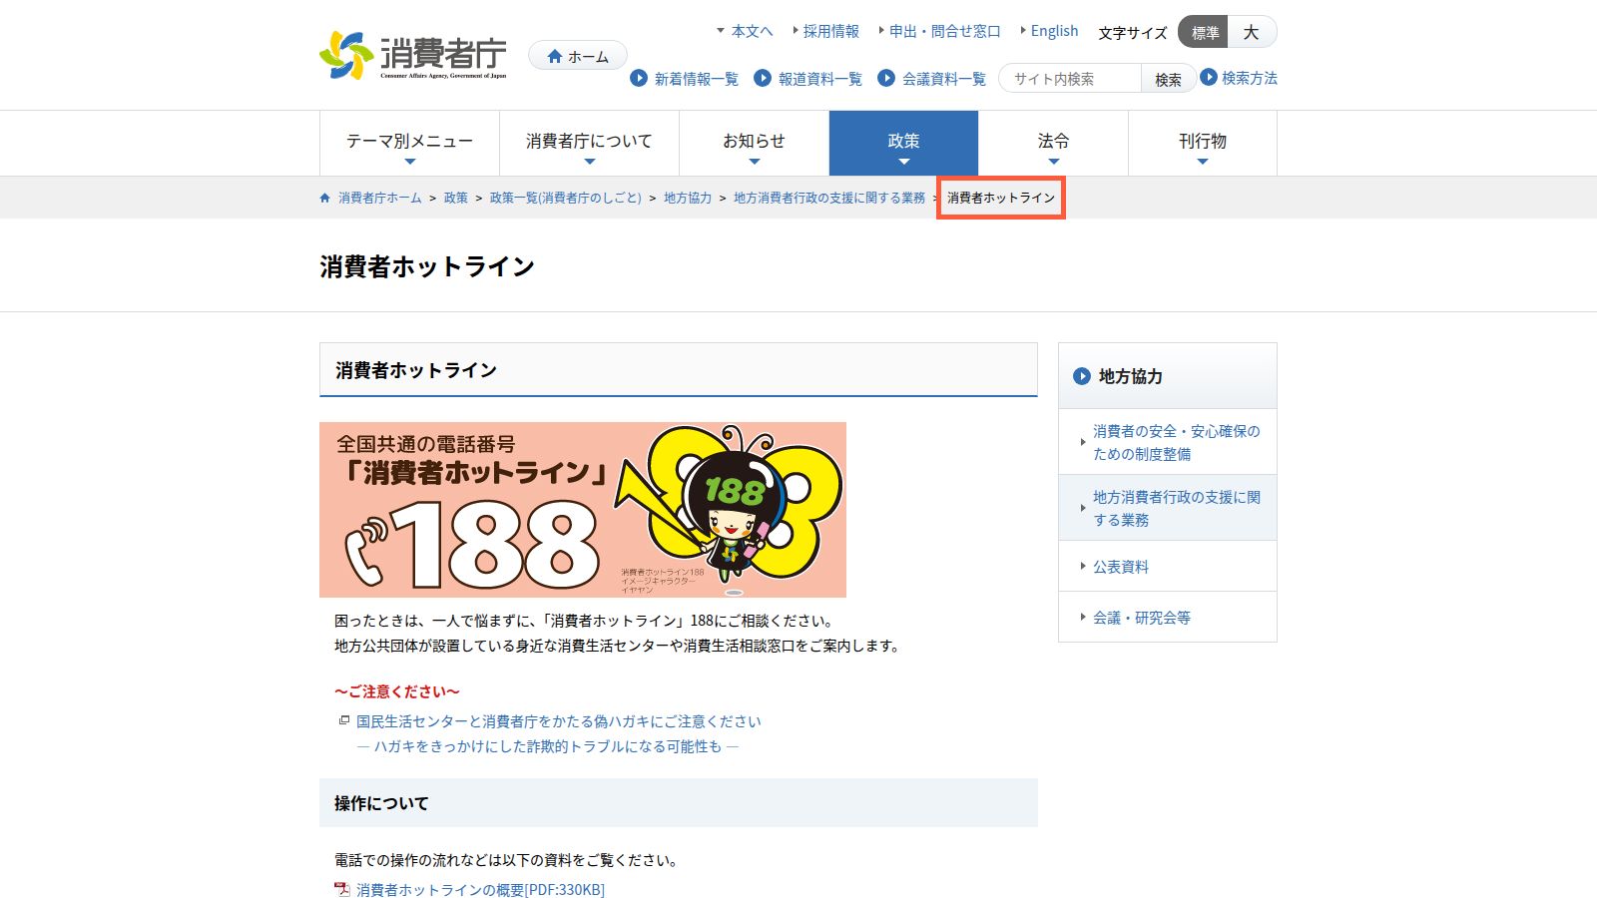The width and height of the screenshot is (1597, 898).
Task: Click the home icon in breadcrumb
Action: click(324, 199)
